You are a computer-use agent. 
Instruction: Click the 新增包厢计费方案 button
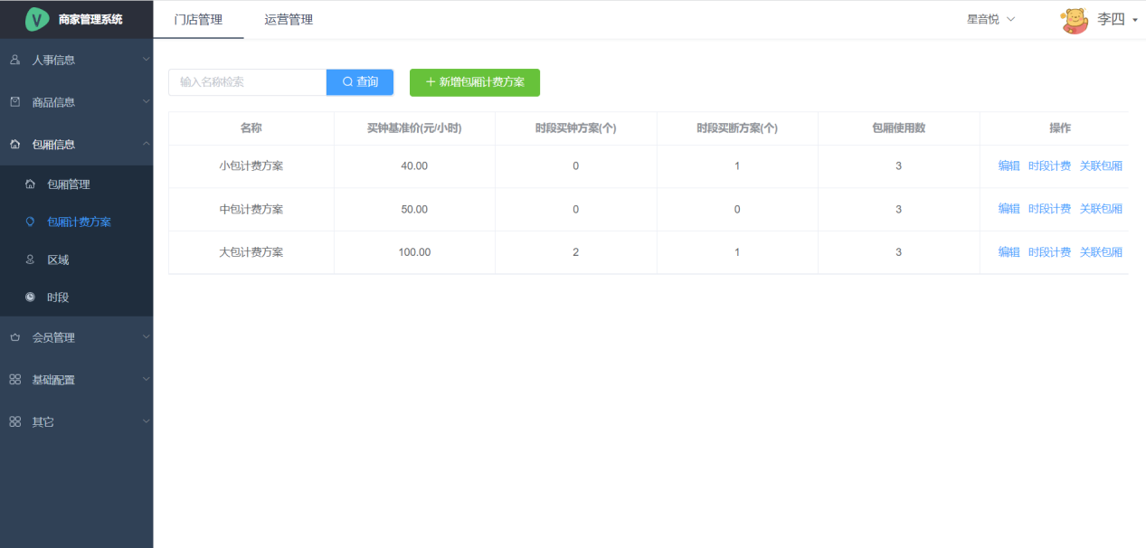[475, 82]
